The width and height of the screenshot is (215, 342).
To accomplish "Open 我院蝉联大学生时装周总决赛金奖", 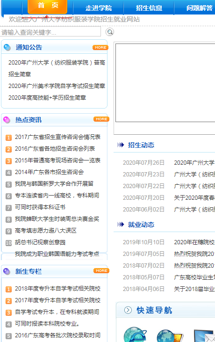I will (x=57, y=219).
